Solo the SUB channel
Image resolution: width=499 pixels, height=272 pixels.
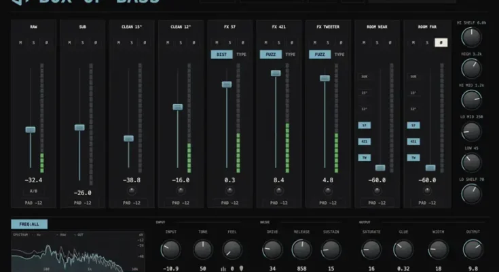[83, 42]
